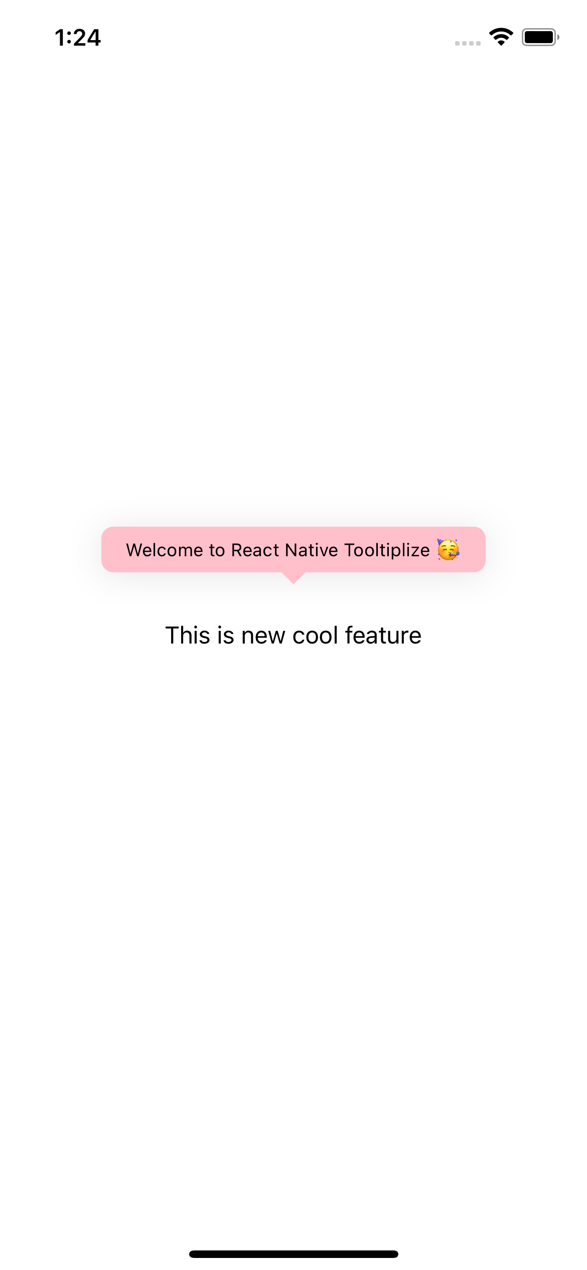The height and width of the screenshot is (1270, 587).
Task: Click "This is new cool feature" text
Action: pos(293,636)
